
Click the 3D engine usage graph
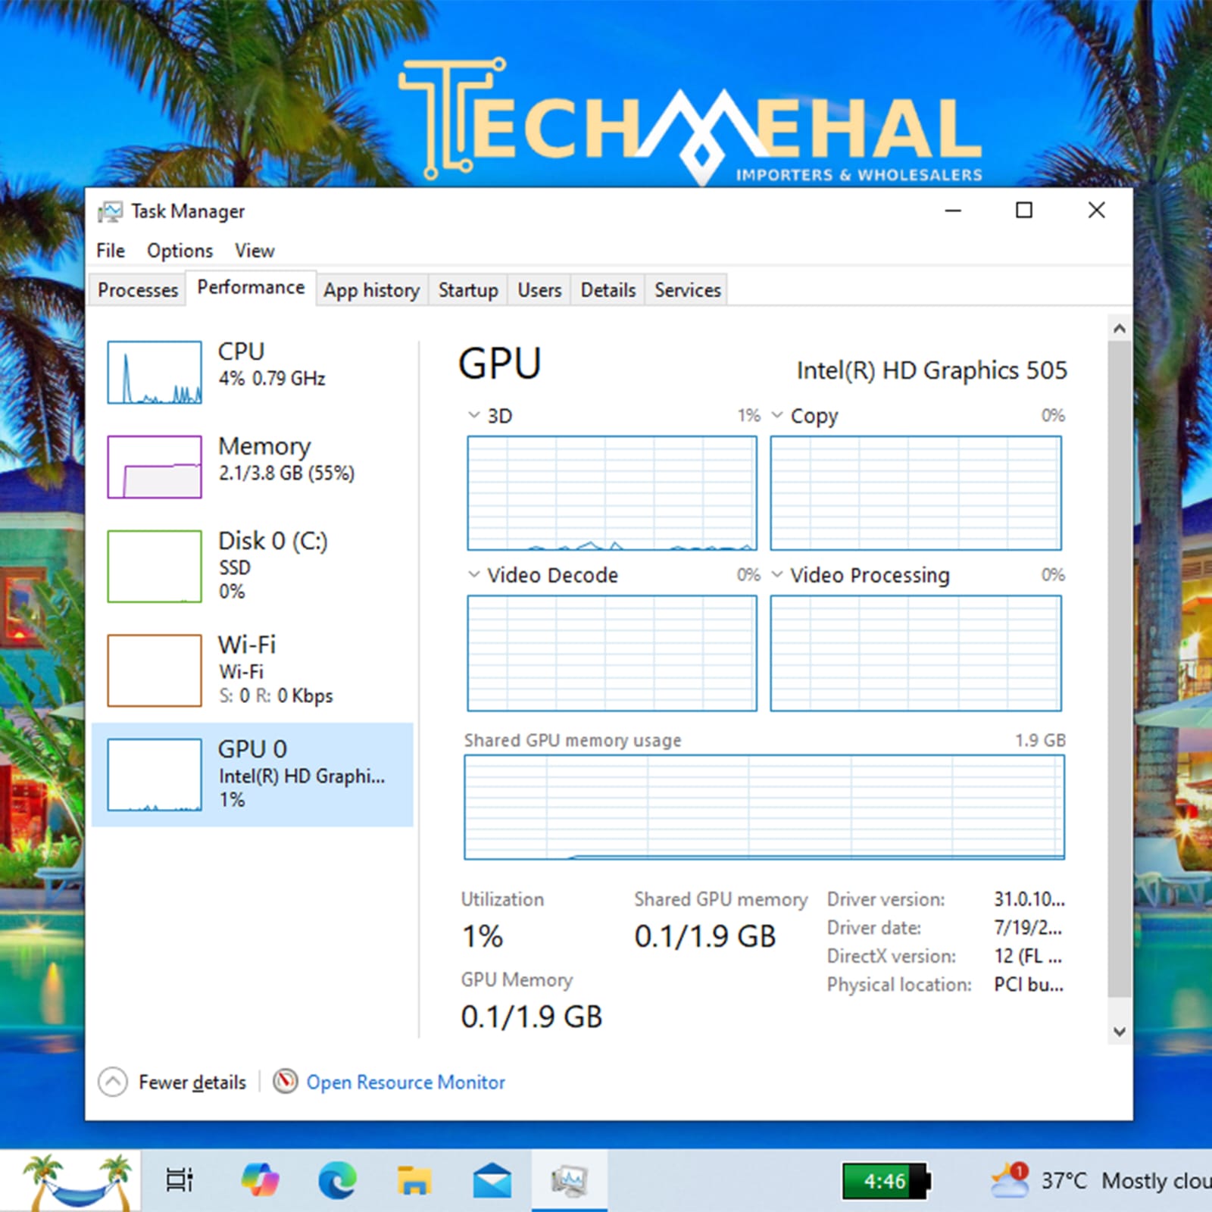(x=612, y=493)
